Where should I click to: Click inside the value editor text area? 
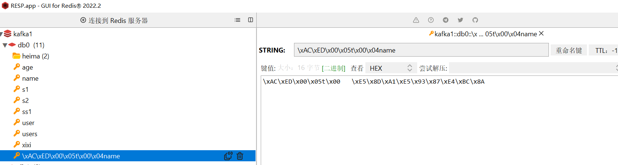[x=439, y=120]
